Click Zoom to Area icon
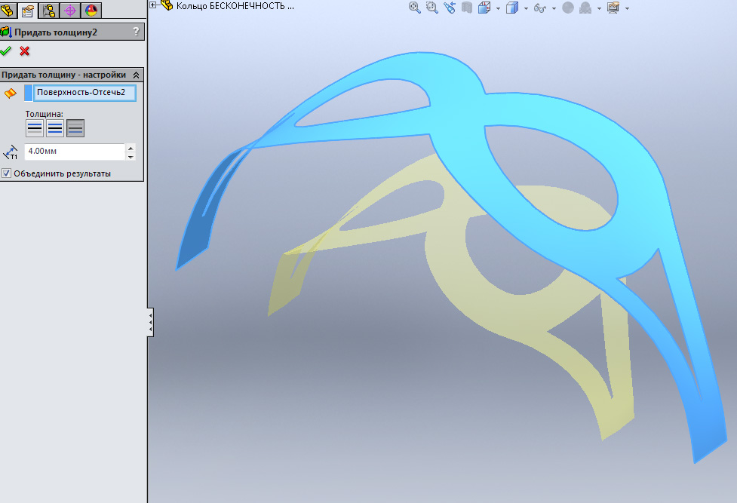 tap(432, 8)
